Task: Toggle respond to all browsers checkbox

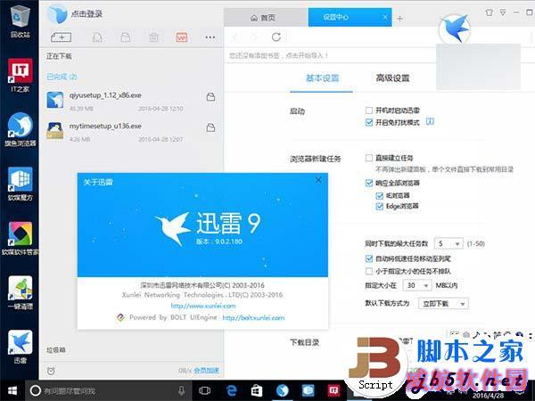Action: click(x=369, y=183)
